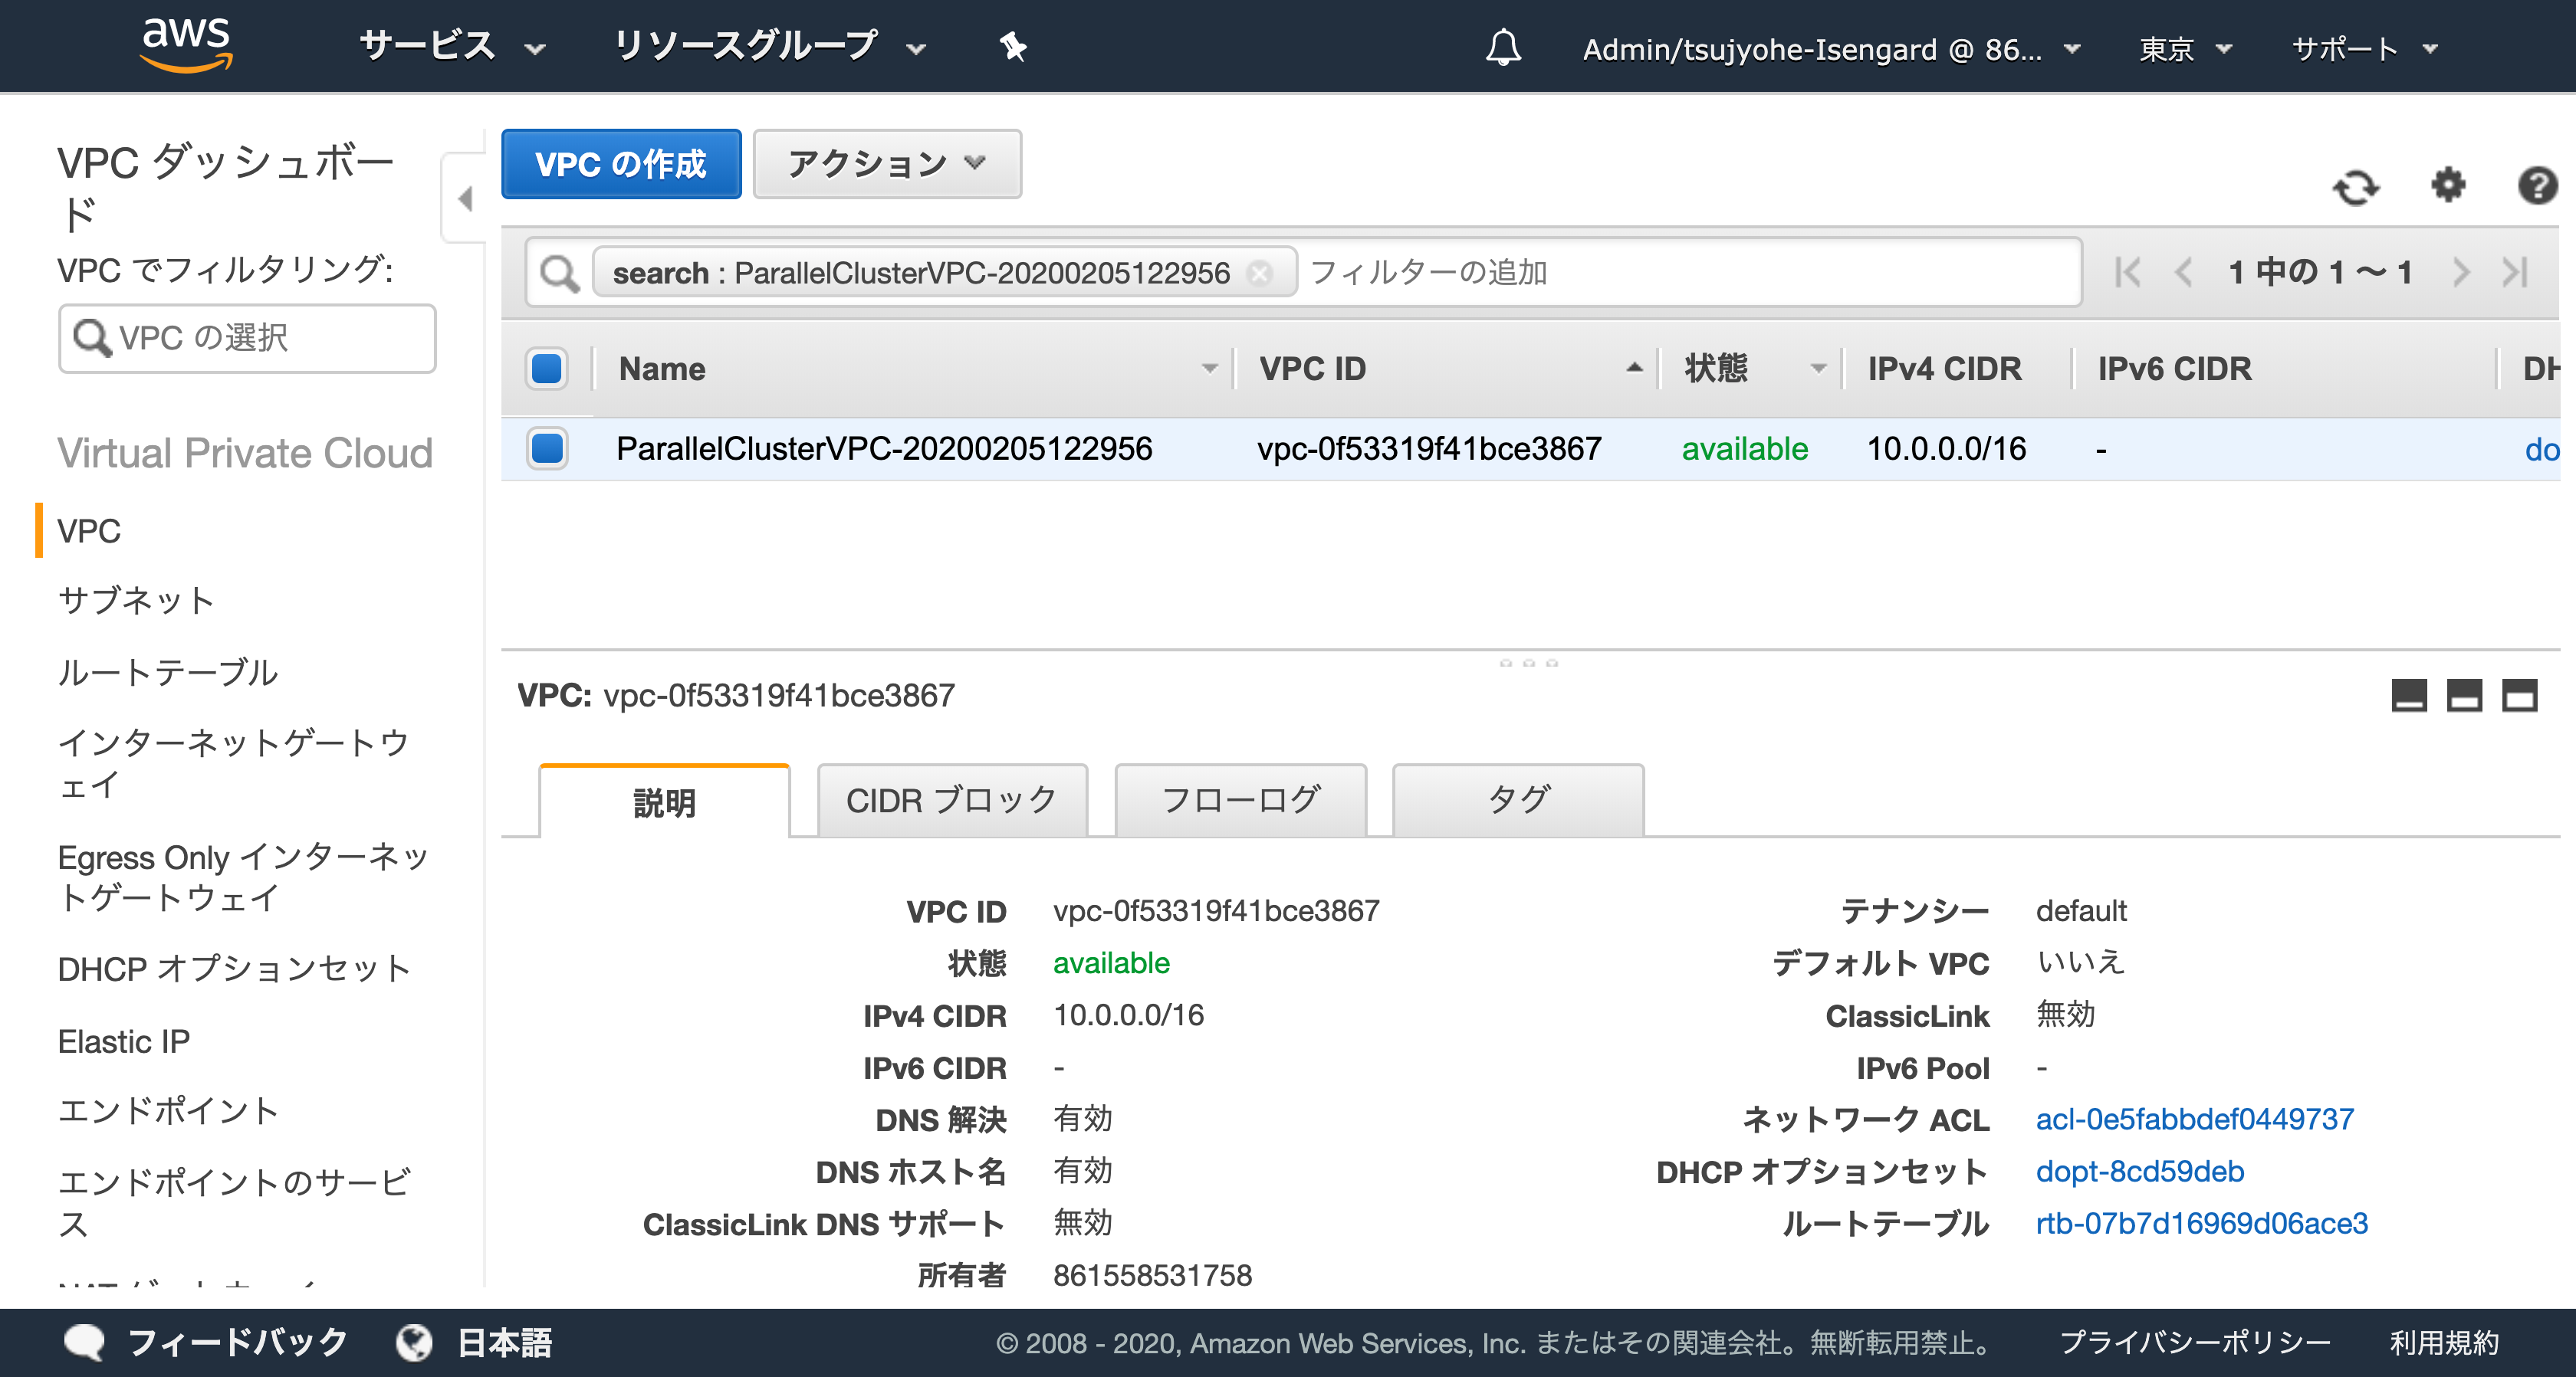The height and width of the screenshot is (1377, 2576).
Task: Click the details pane resize handle dots
Action: pyautogui.click(x=1528, y=663)
